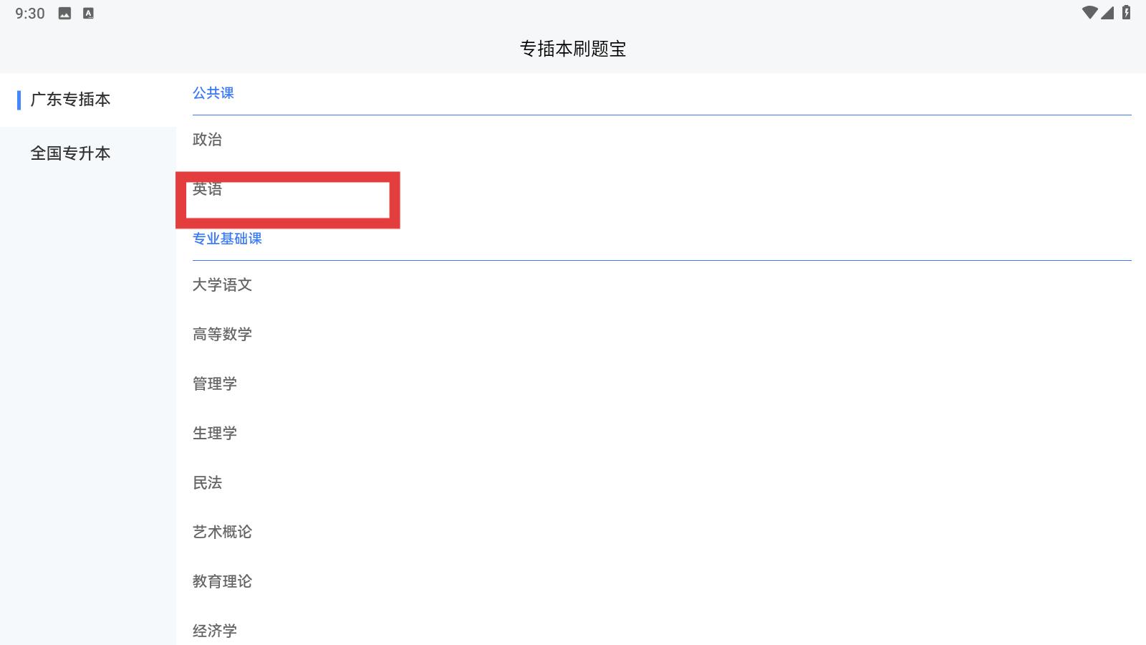Tap the 专插本刷题宝 app title

[x=573, y=49]
